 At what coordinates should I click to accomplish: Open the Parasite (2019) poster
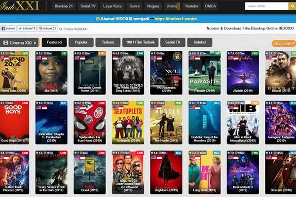click(x=204, y=73)
